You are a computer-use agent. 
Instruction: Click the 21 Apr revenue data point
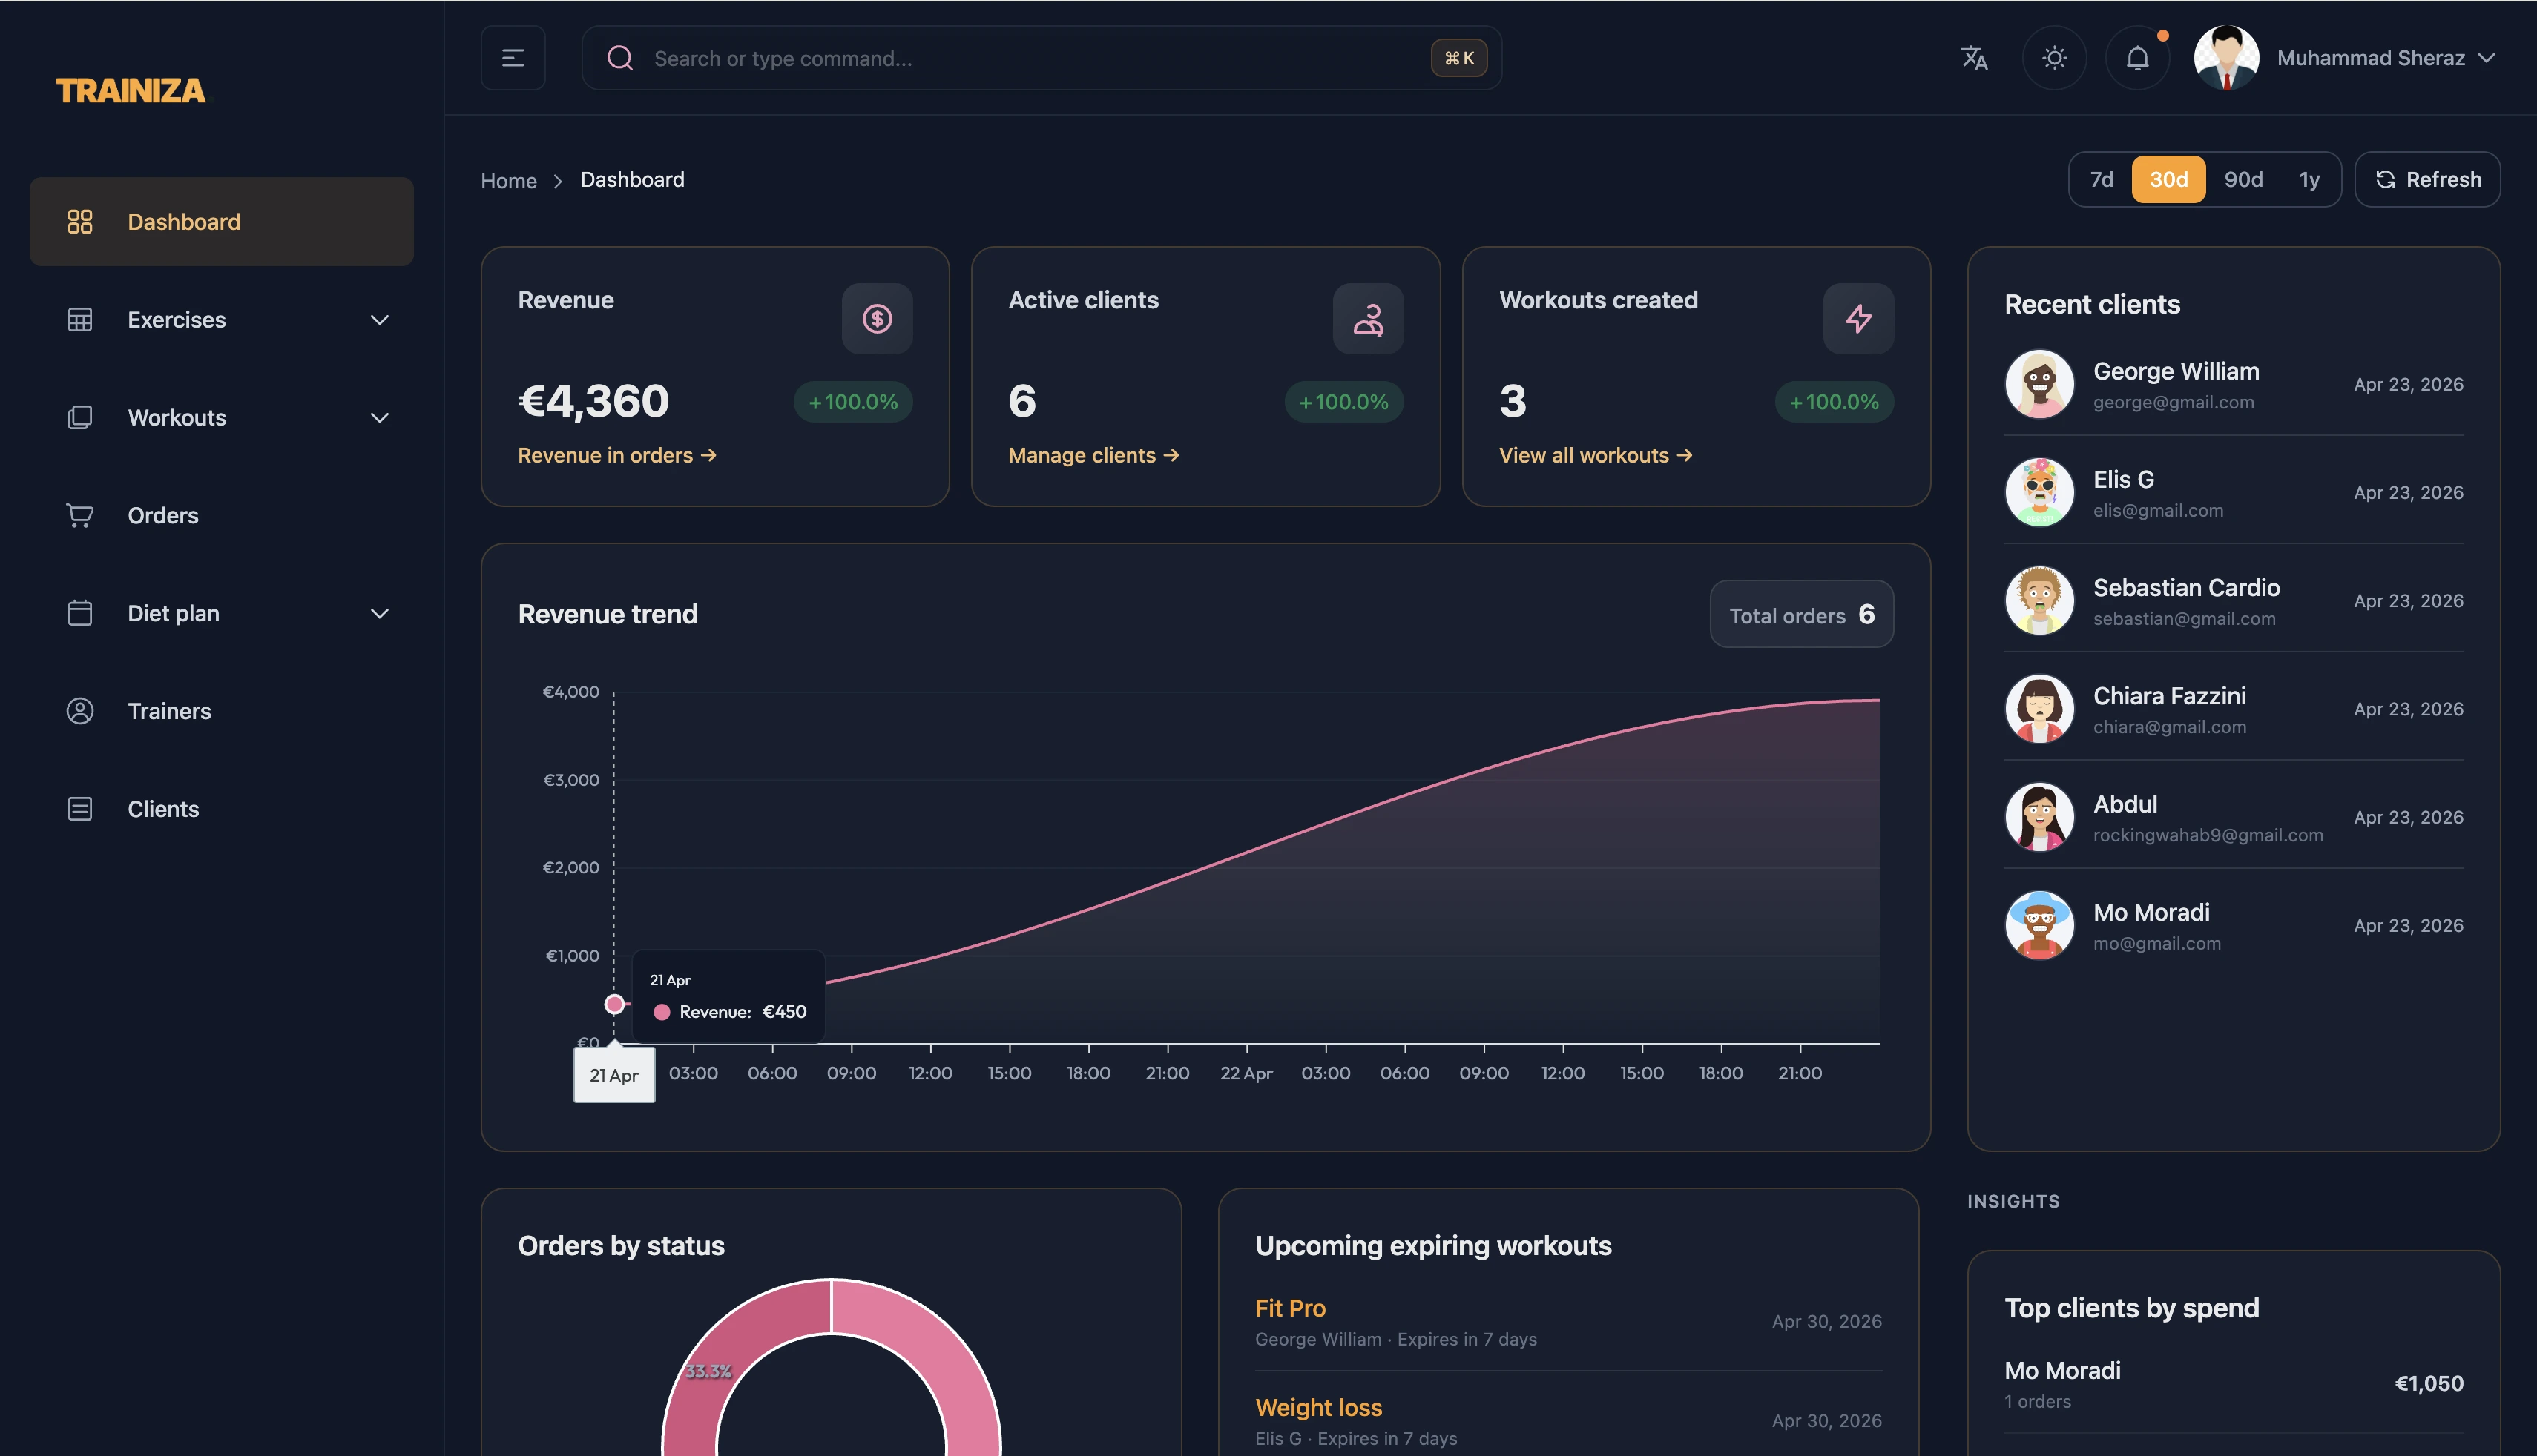click(614, 1004)
